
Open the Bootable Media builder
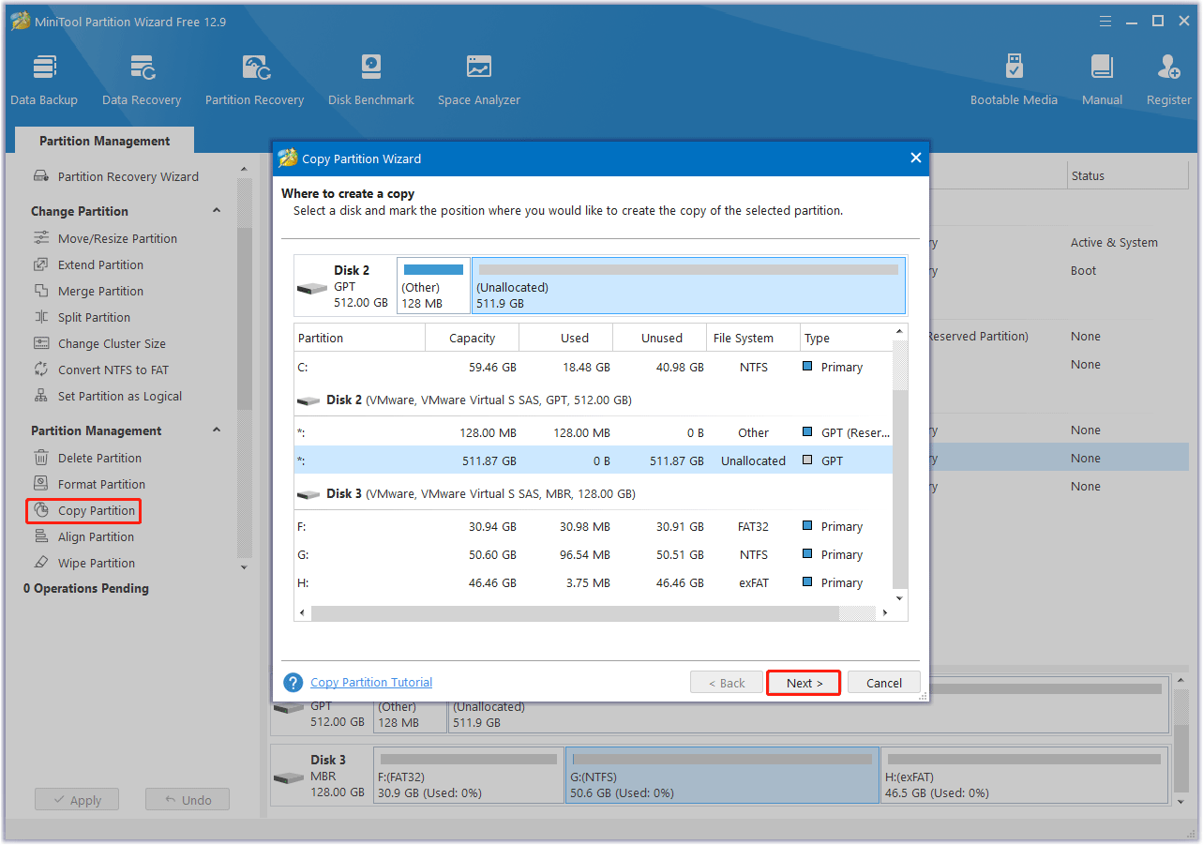(x=1014, y=81)
